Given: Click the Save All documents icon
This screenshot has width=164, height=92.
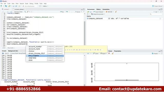Looking at the screenshot, I should 16,6.
